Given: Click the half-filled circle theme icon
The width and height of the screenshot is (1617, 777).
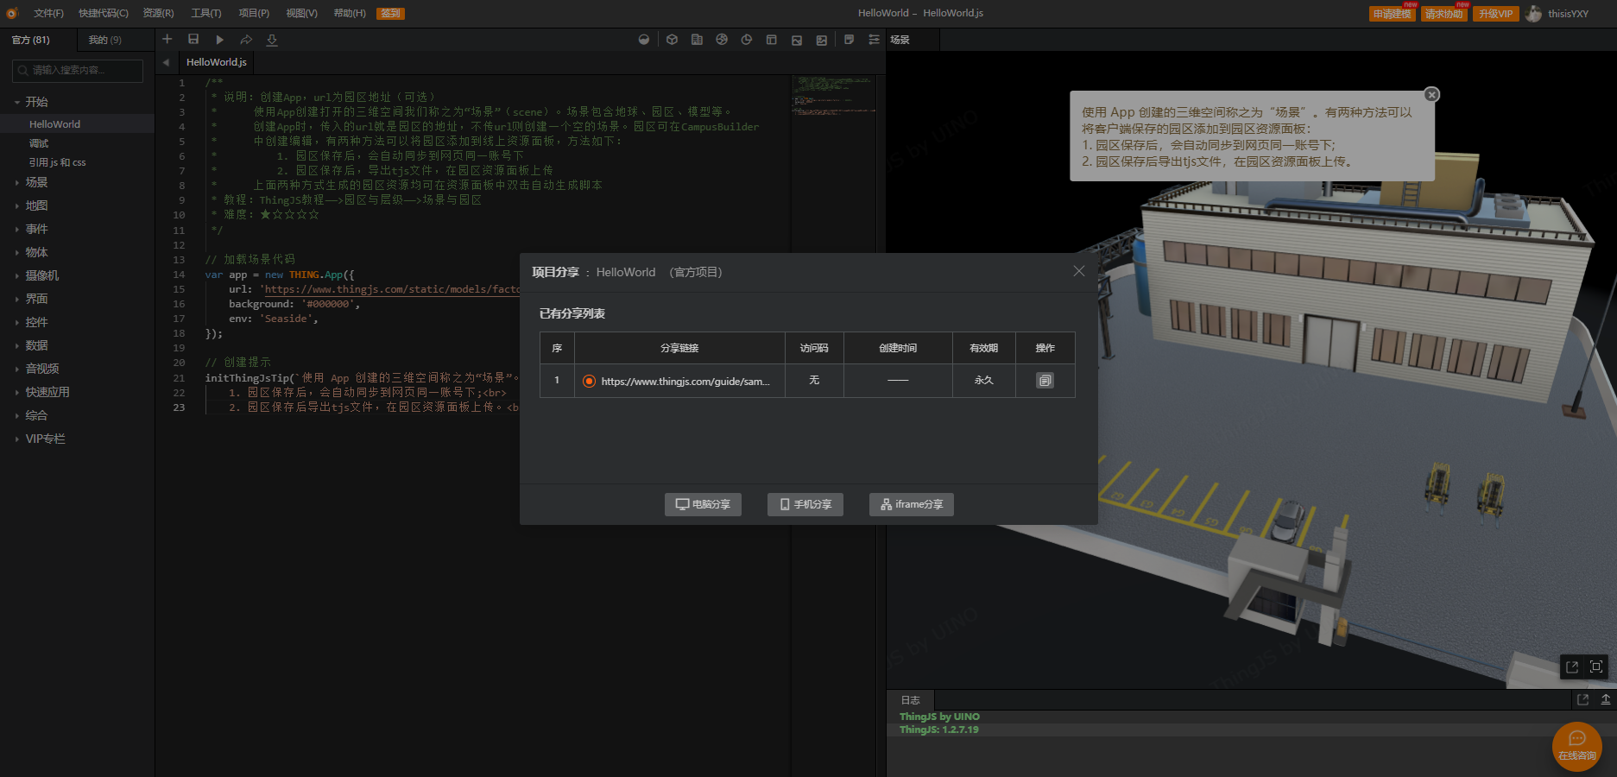Looking at the screenshot, I should 644,40.
